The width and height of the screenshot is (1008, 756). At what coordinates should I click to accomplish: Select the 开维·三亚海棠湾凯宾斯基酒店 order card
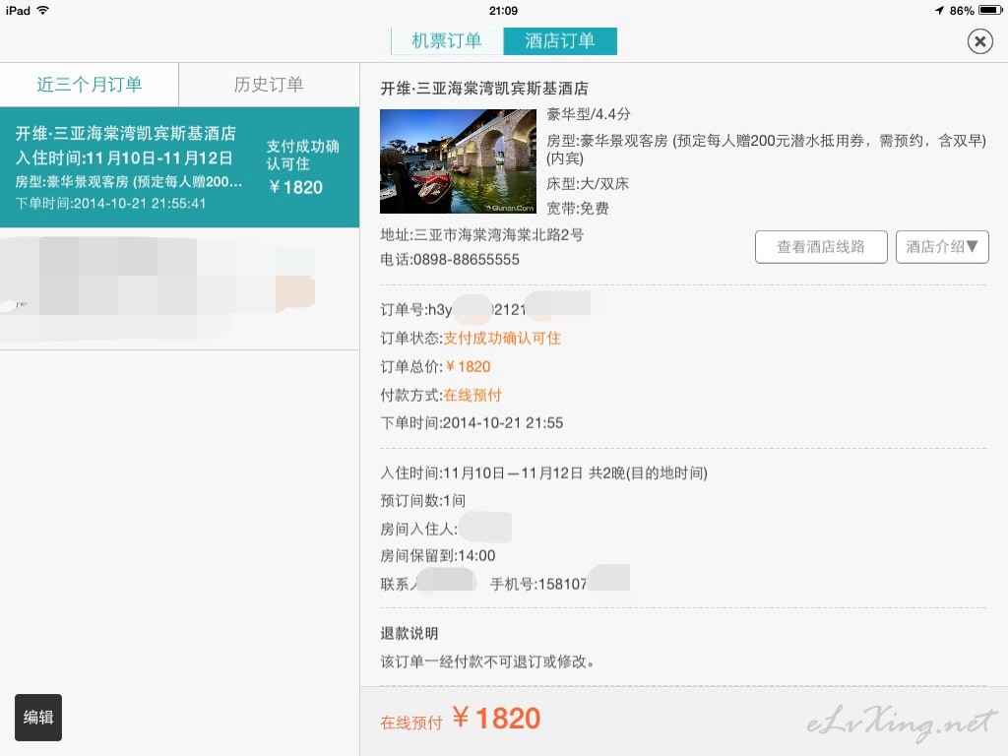(x=179, y=167)
